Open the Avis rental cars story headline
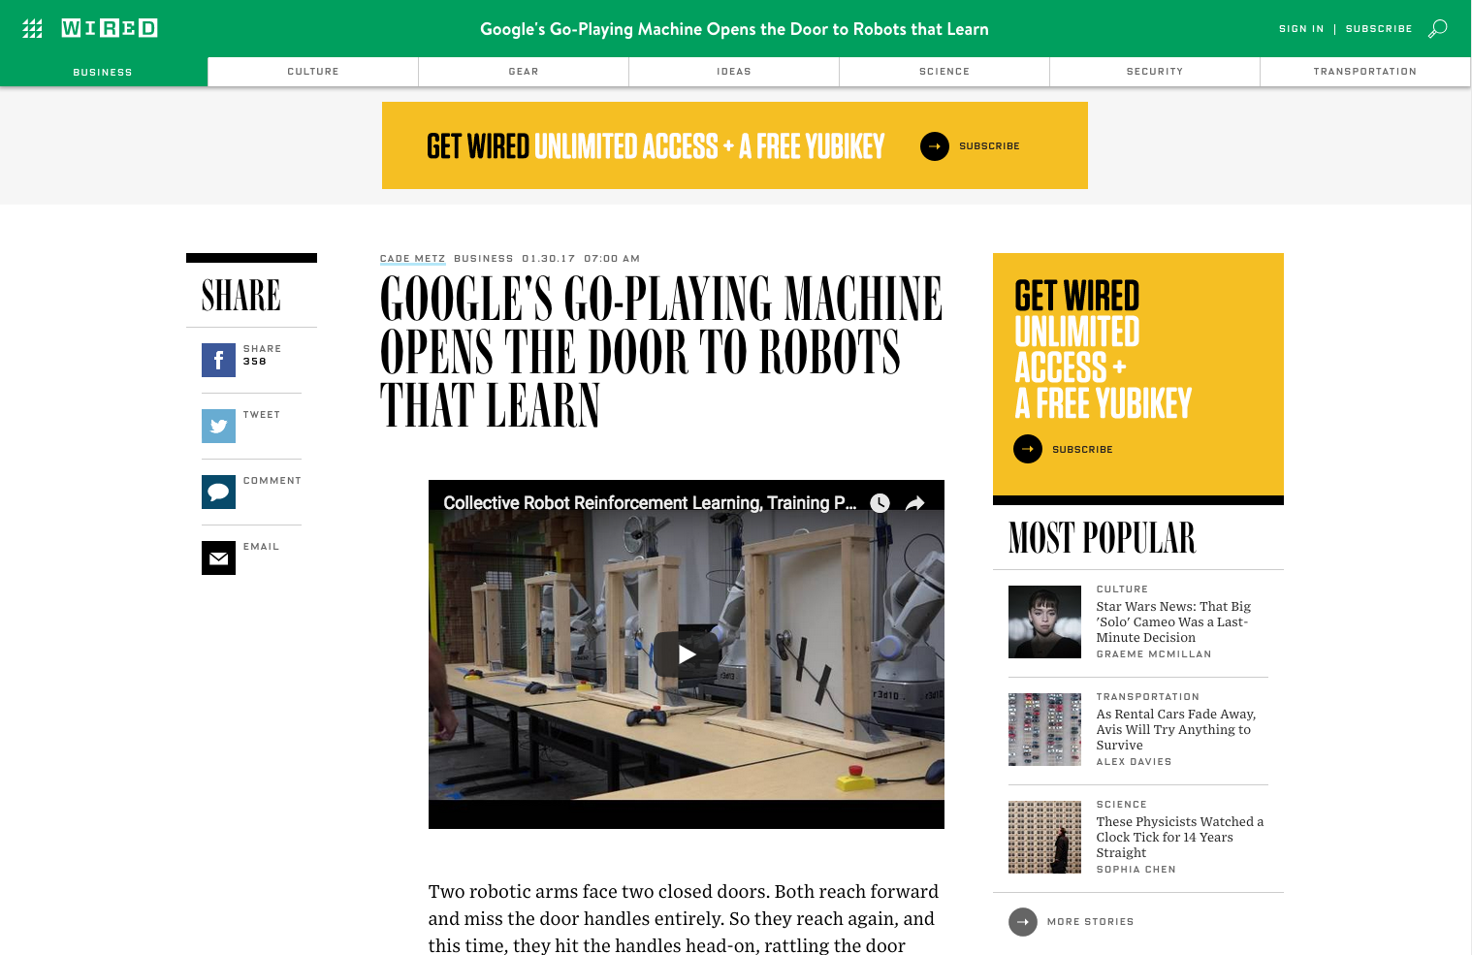 [1175, 729]
